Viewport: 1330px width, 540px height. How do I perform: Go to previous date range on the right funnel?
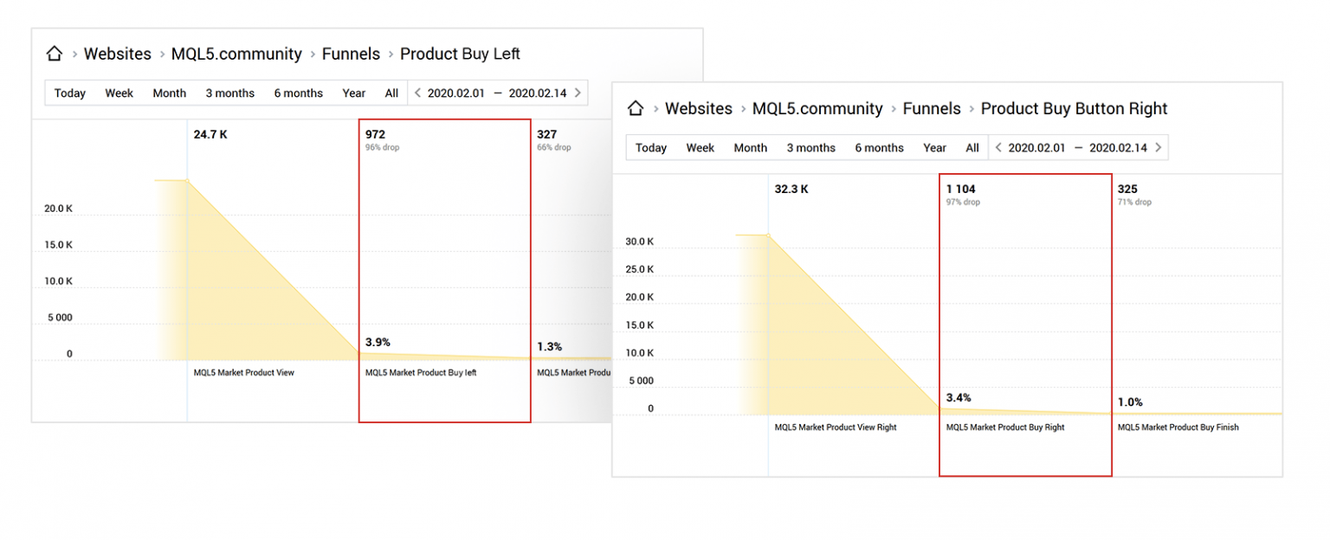coord(1000,147)
